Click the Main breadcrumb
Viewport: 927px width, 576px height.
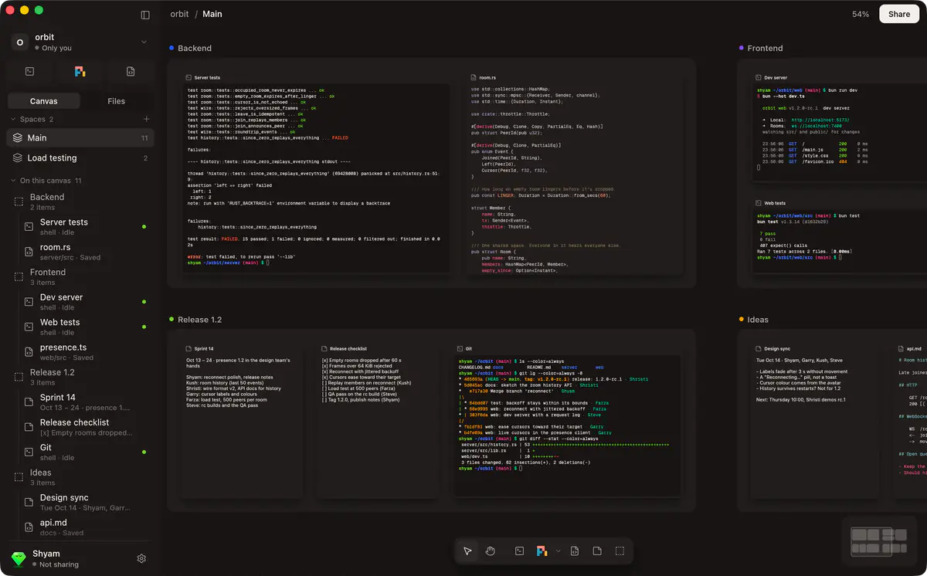pyautogui.click(x=212, y=15)
